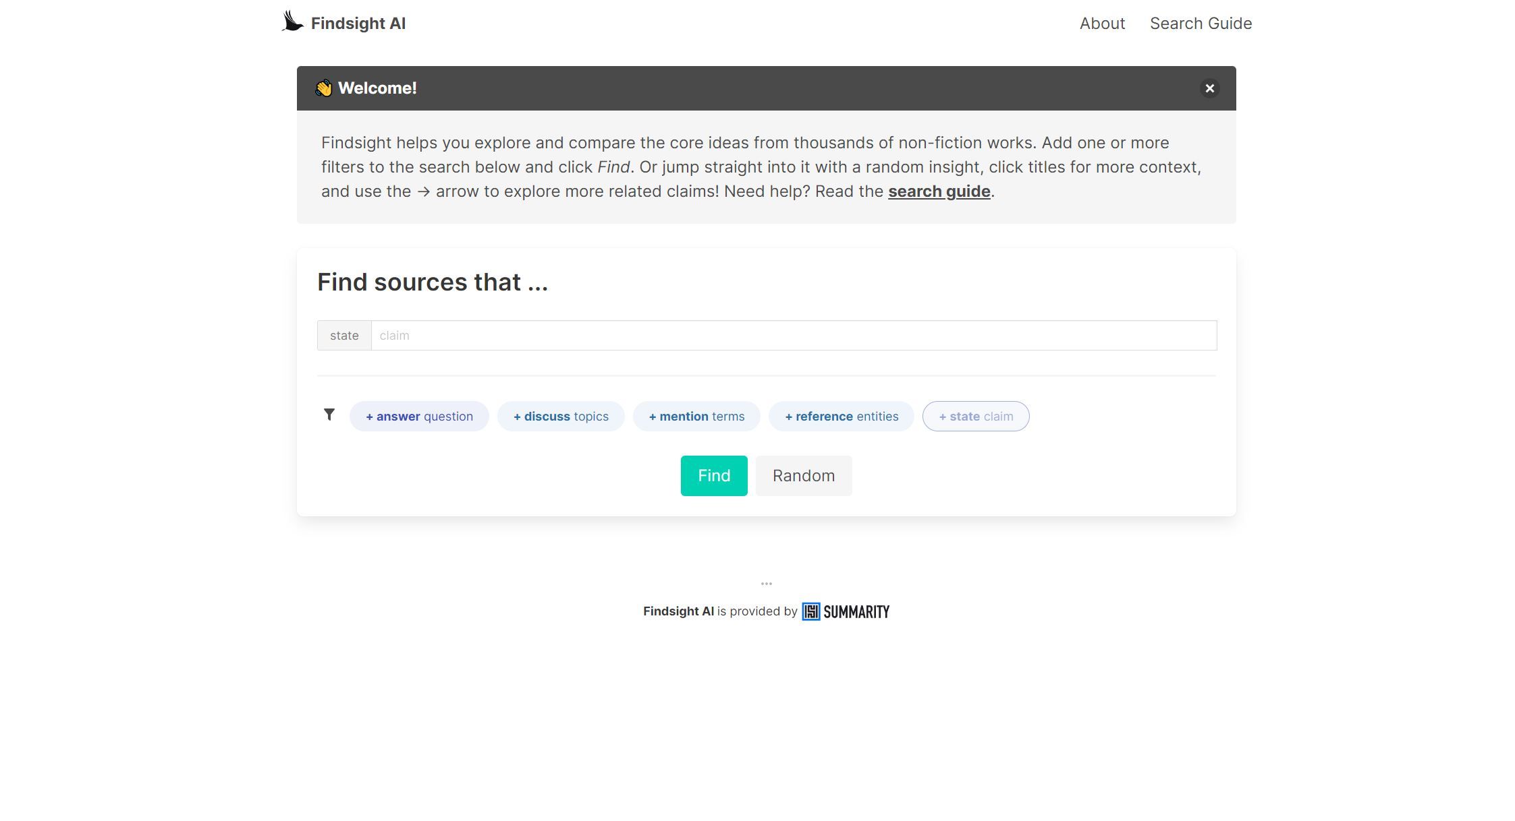Add the 'discuss topics' filter chip

[x=560, y=416]
